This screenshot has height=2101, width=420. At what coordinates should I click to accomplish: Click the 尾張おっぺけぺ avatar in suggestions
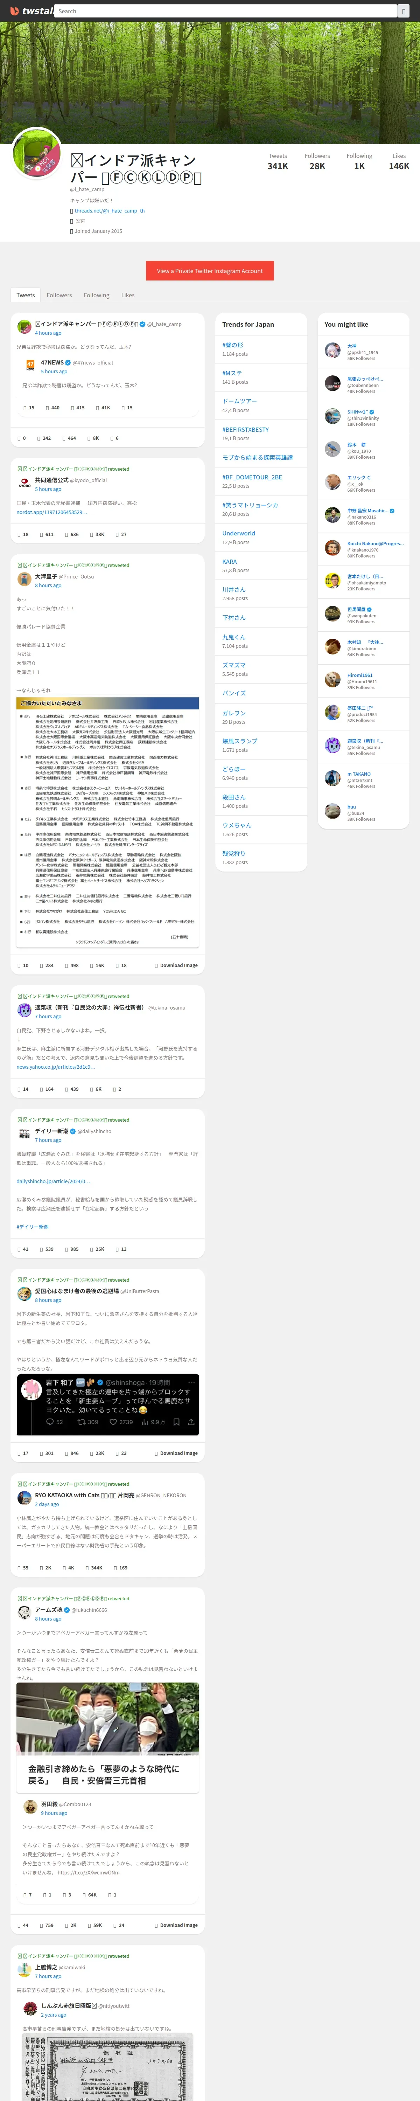click(x=333, y=383)
